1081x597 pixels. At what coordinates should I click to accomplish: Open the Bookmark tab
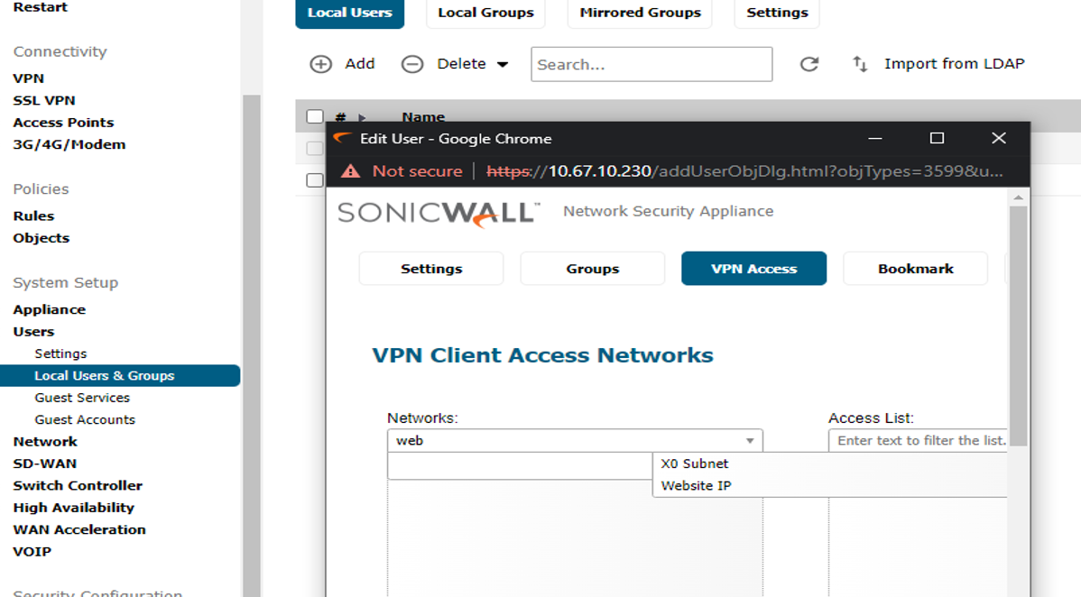coord(915,269)
